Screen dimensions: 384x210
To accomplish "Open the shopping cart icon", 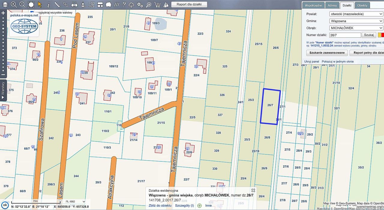I will click(x=157, y=4).
